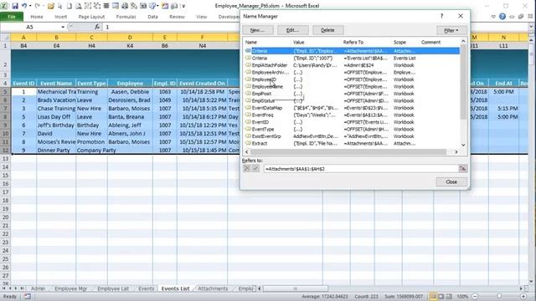Open the Formulas ribbon tab
Viewport: 536px width, 301px height.
126,17
